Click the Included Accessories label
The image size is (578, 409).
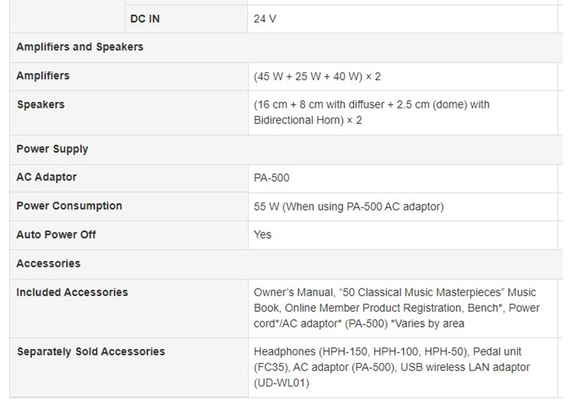[72, 292]
